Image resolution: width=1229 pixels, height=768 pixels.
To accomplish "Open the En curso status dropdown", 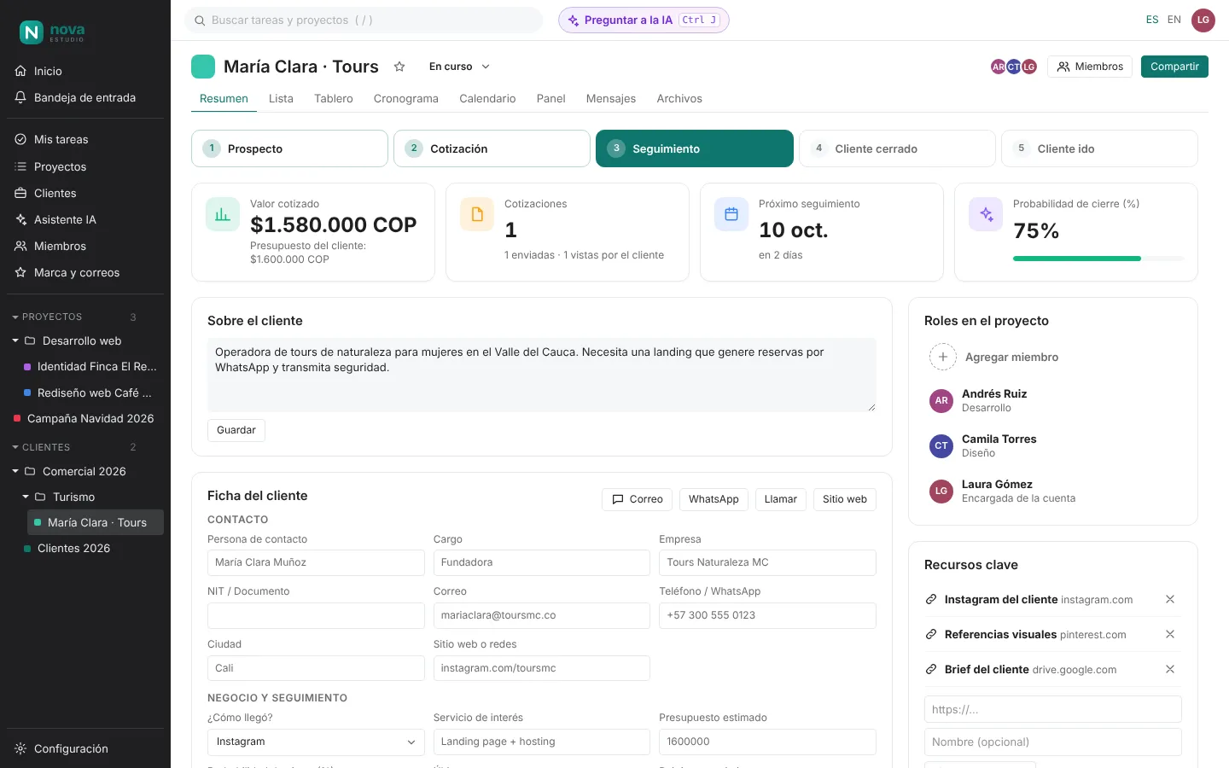I will (x=459, y=67).
